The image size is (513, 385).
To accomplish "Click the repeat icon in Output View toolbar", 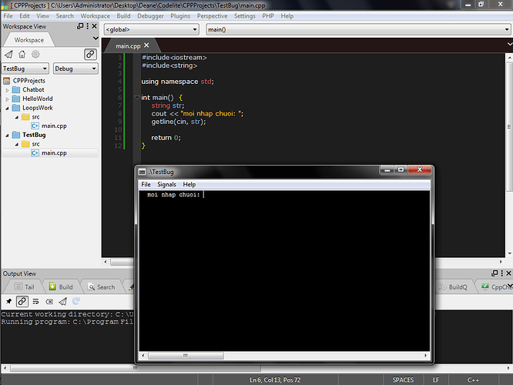I will point(76,301).
